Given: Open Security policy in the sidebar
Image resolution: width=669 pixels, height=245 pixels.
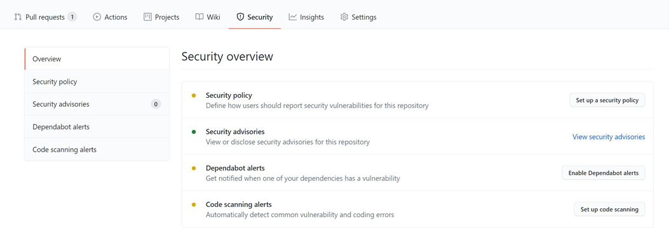Looking at the screenshot, I should click(97, 81).
